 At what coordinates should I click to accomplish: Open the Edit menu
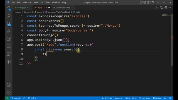pos(19,2)
